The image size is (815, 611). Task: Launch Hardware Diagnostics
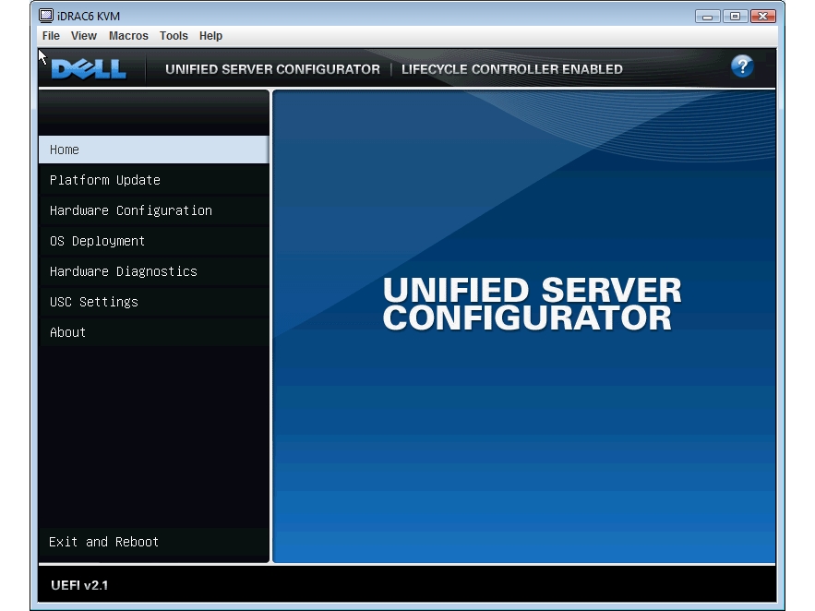[x=154, y=271]
